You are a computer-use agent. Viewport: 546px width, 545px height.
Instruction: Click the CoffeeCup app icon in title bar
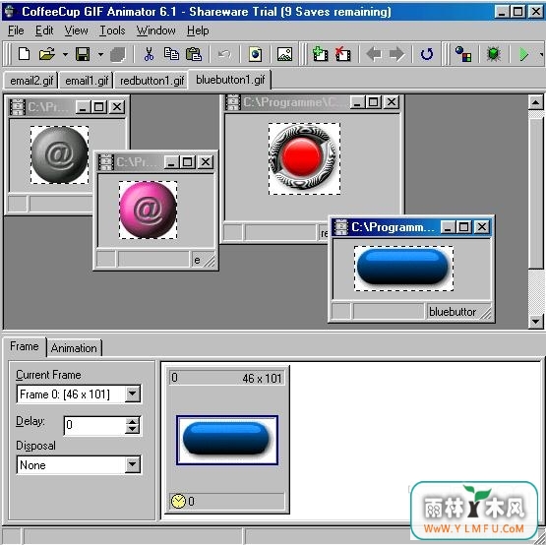click(10, 11)
